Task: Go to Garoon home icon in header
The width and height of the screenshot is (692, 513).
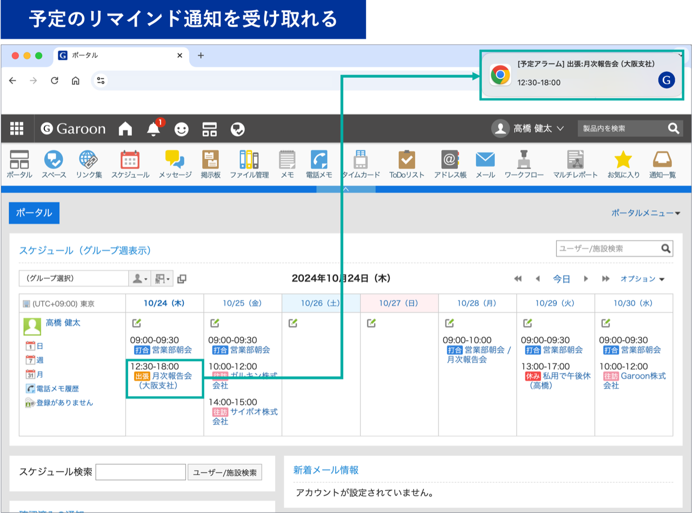Action: [125, 129]
